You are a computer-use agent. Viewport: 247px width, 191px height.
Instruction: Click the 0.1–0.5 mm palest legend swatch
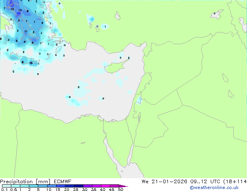(7, 186)
